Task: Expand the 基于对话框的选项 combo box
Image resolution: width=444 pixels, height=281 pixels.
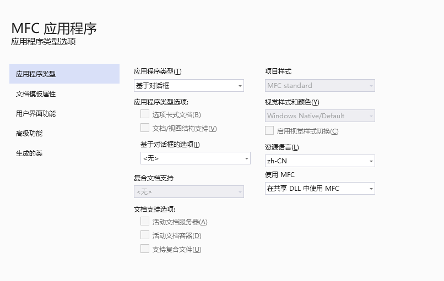Action: pyautogui.click(x=195, y=158)
